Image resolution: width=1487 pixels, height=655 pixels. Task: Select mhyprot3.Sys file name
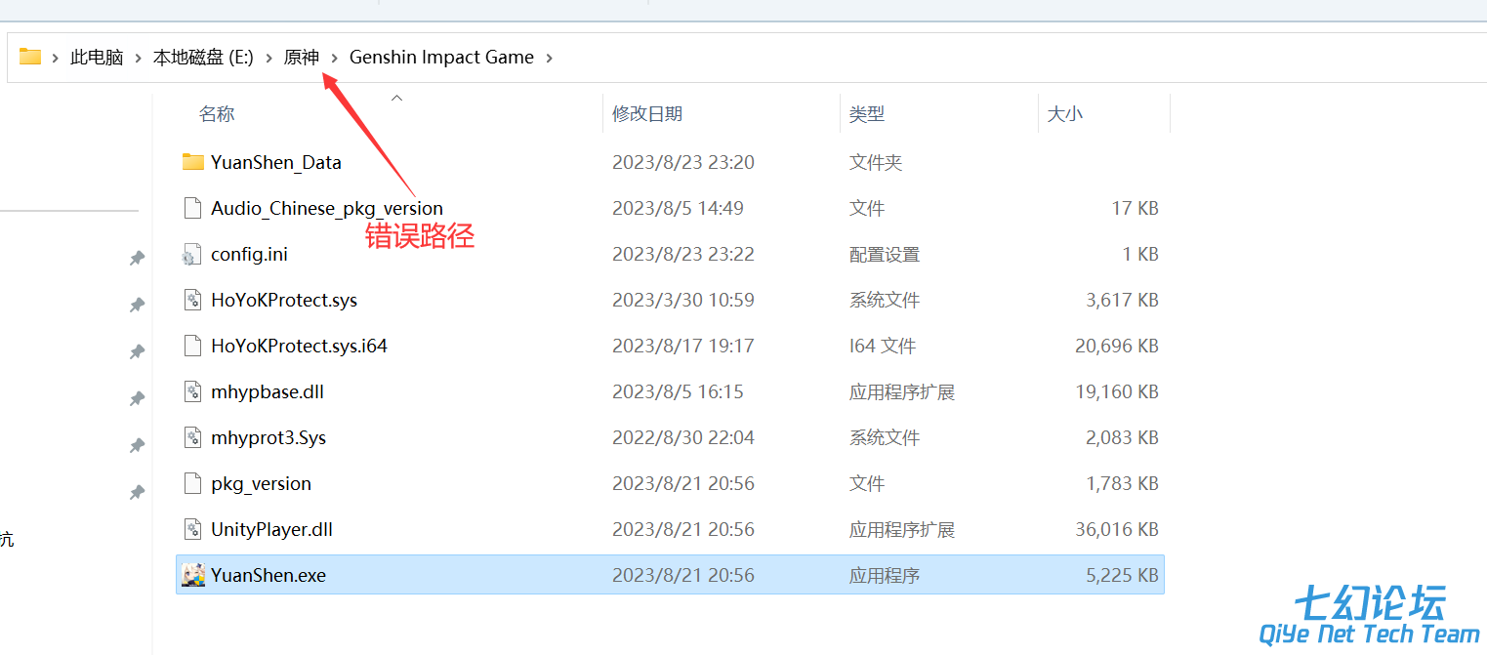click(268, 438)
